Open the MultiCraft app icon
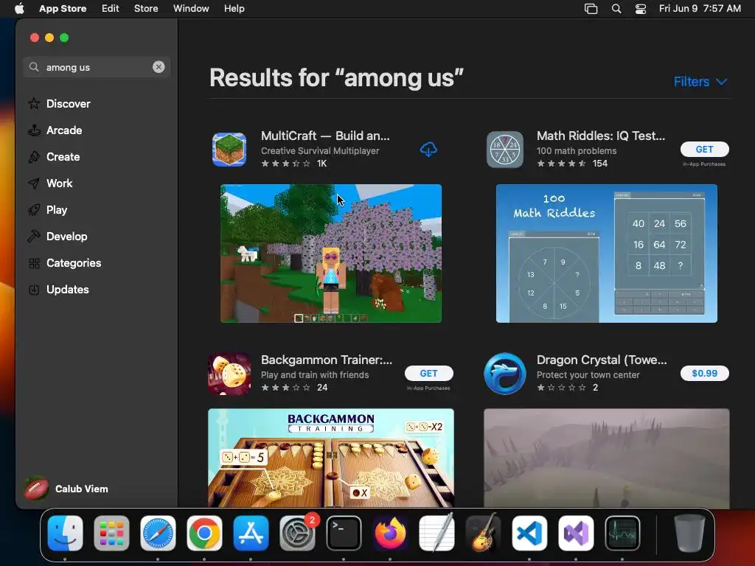Screen dimensions: 755x566 (x=229, y=150)
